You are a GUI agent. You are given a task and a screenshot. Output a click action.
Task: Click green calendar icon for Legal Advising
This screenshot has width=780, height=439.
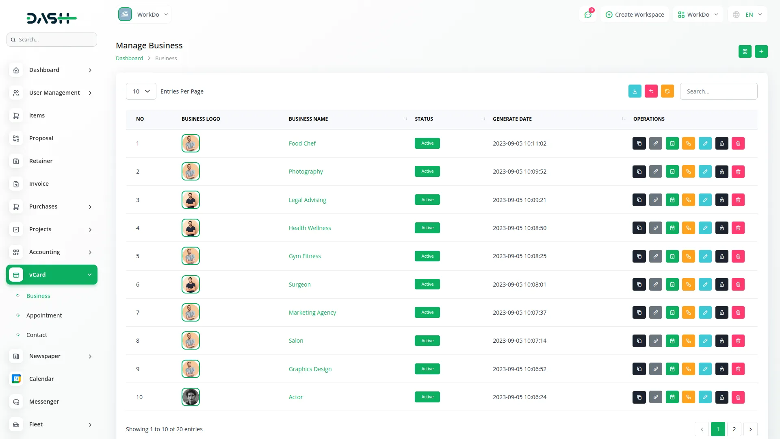coord(672,200)
